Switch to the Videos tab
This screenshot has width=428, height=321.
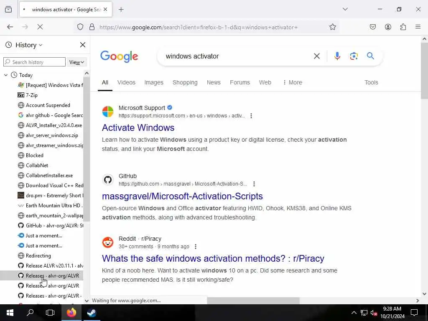coord(126,82)
